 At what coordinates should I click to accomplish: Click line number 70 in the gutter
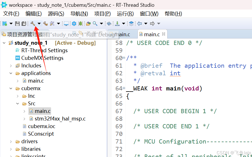[119, 134]
